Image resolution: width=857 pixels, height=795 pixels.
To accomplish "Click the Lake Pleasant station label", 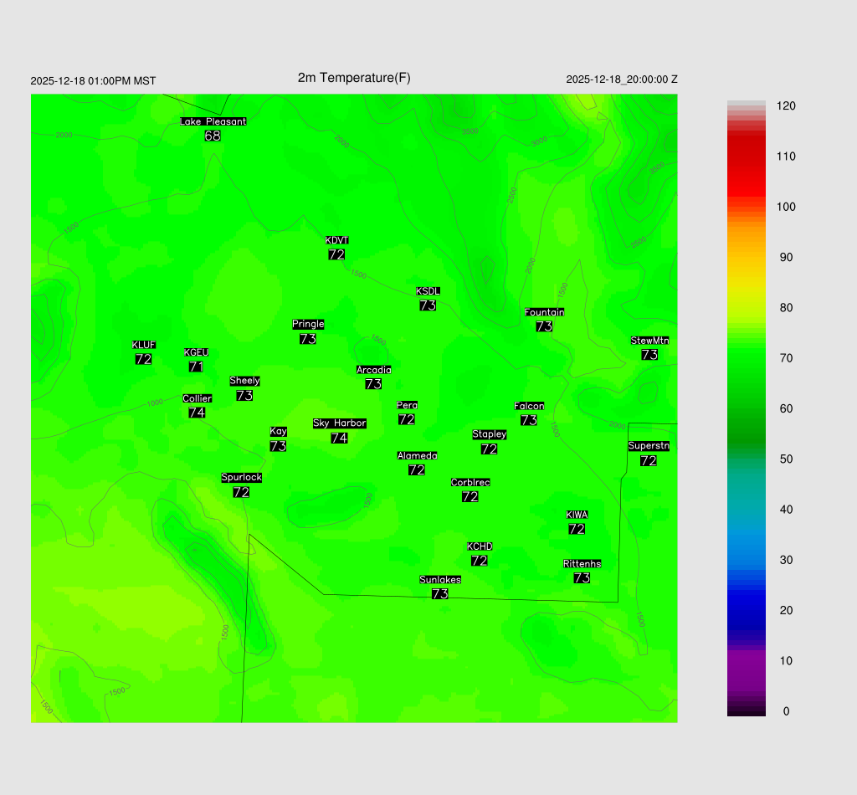I will pyautogui.click(x=213, y=121).
